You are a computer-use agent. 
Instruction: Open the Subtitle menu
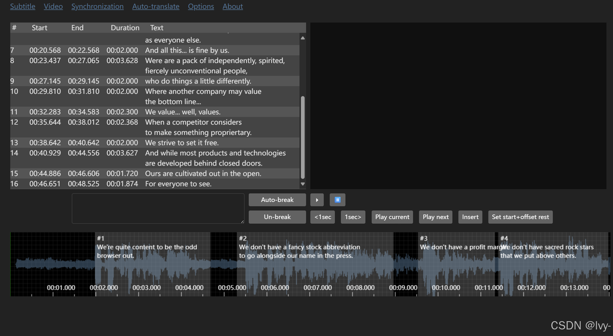pos(23,6)
